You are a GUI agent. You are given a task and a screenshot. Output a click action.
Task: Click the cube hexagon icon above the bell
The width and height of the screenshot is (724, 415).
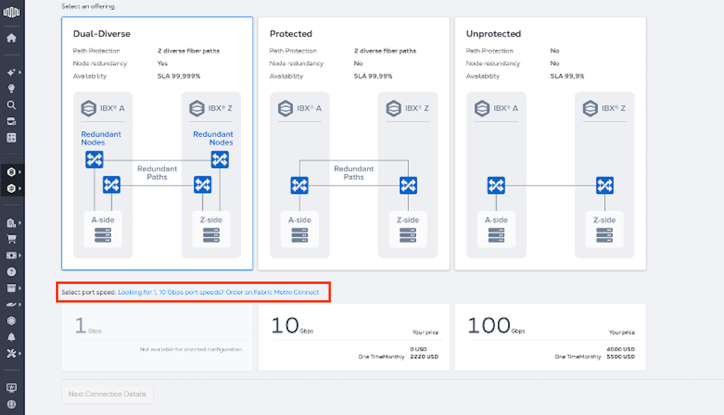11,321
